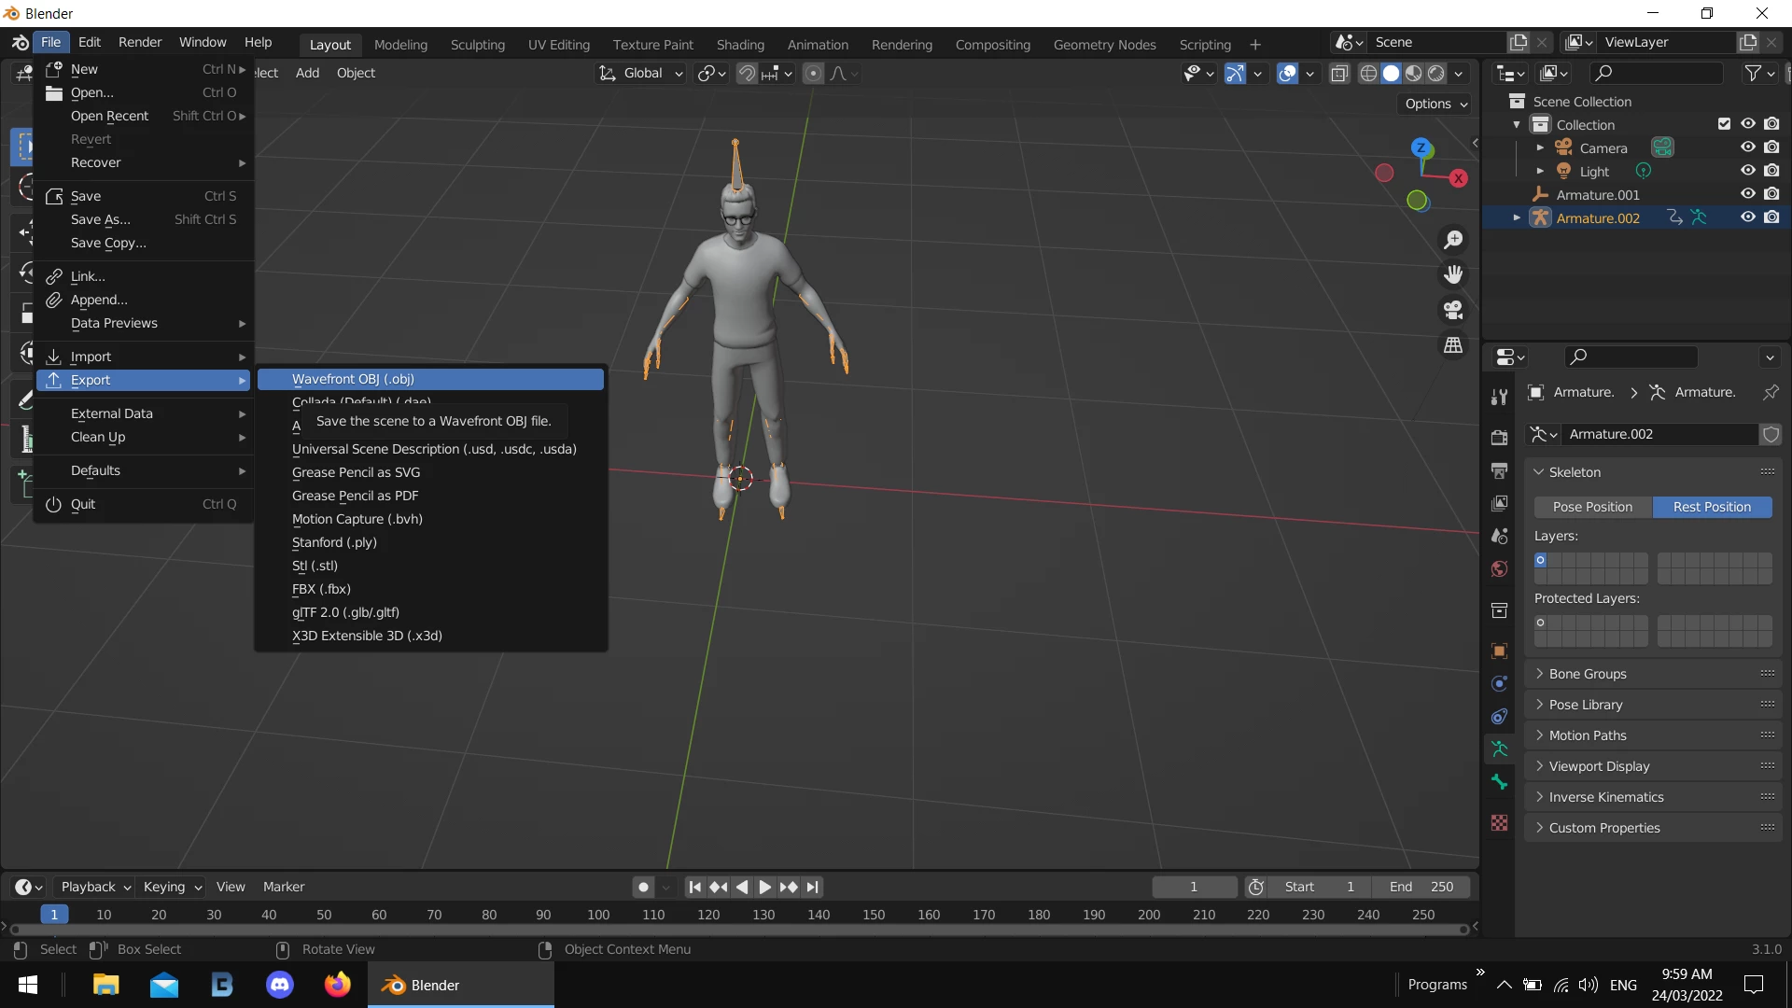The width and height of the screenshot is (1792, 1008).
Task: Switch to orthographic grid view icon
Action: (1453, 345)
